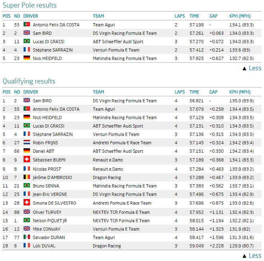Click French flag beside Nicolas Prost
The width and height of the screenshot is (264, 261).
pos(27,169)
